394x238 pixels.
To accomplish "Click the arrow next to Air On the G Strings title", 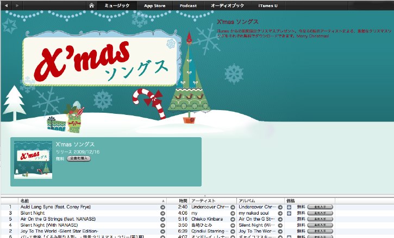I will pos(162,219).
